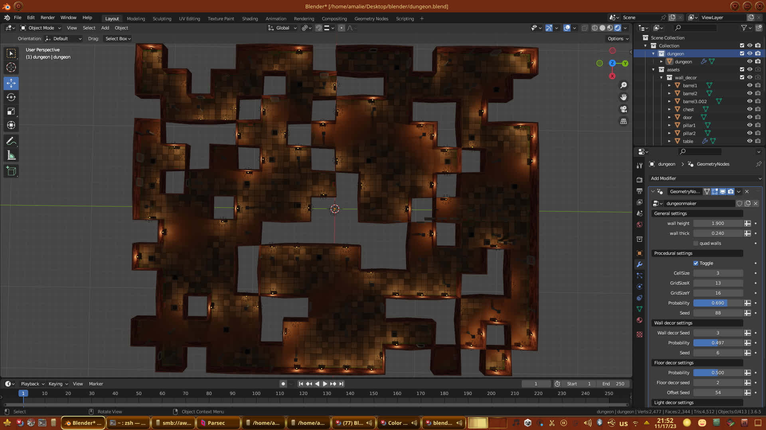Activate the Scale tool

[11, 111]
